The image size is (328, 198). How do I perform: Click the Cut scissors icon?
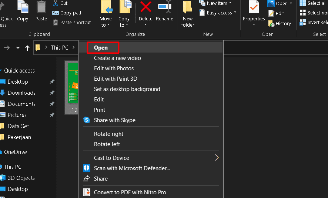[x=56, y=3]
